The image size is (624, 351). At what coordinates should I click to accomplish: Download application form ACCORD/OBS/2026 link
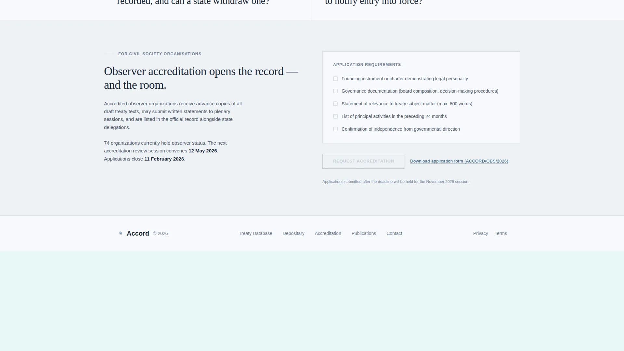click(459, 161)
